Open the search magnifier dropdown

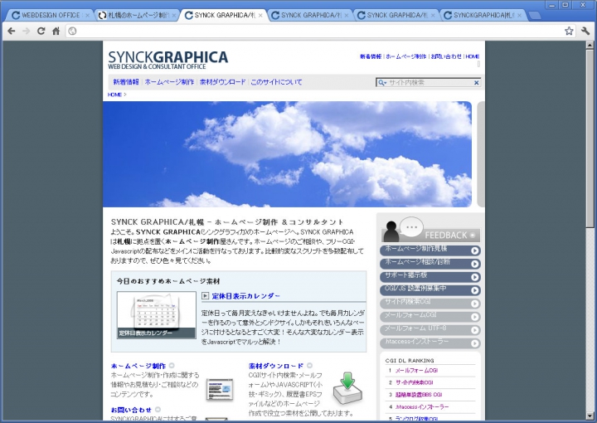382,83
